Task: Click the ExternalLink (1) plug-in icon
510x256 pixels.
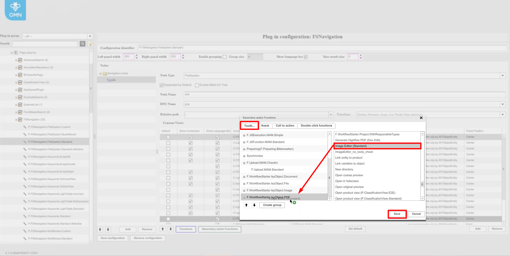Action: [x=20, y=105]
